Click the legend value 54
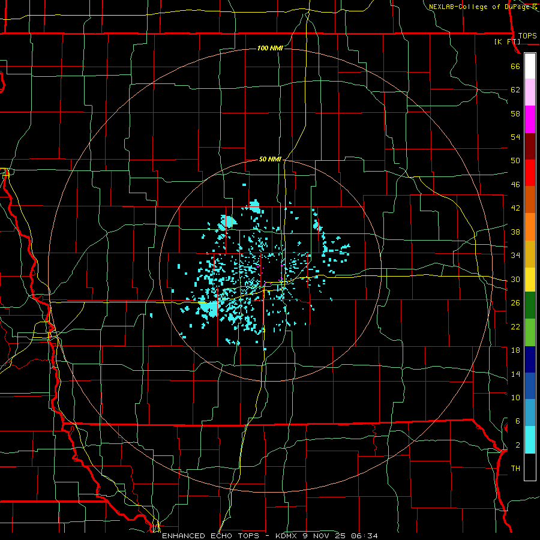Image resolution: width=540 pixels, height=540 pixels. [x=515, y=137]
